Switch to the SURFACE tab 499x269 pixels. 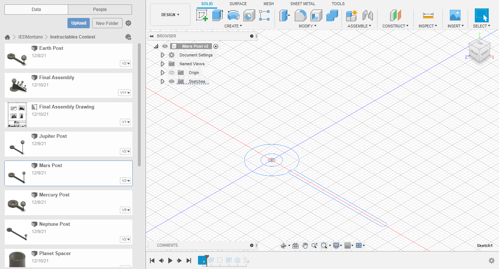(x=238, y=4)
